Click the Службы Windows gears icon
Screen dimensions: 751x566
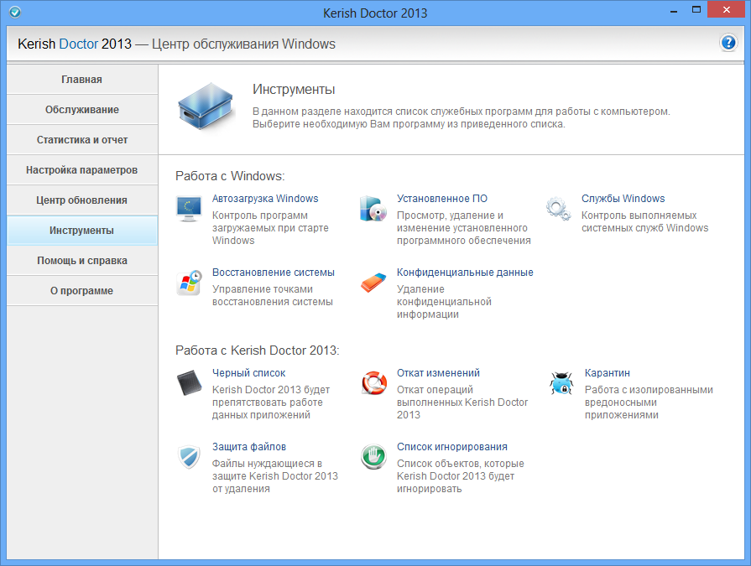(558, 209)
